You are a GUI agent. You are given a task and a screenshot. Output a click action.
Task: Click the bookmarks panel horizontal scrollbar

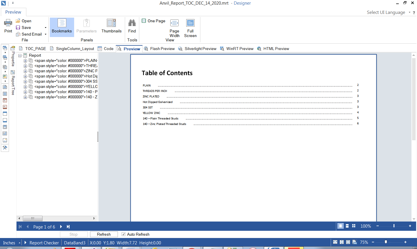33,218
